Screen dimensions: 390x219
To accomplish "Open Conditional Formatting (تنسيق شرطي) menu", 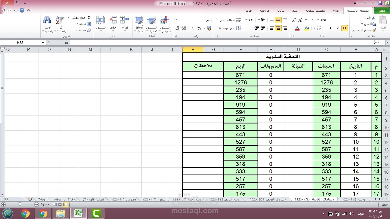I will pyautogui.click(x=165, y=24).
